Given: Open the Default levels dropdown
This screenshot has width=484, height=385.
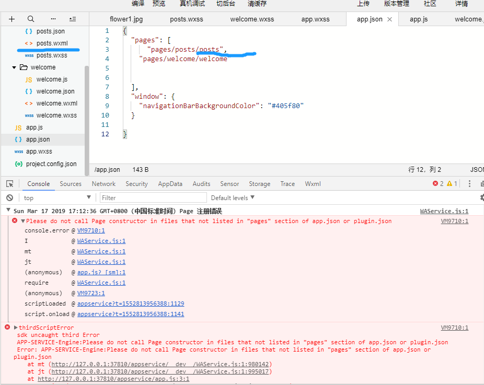Looking at the screenshot, I should 233,198.
